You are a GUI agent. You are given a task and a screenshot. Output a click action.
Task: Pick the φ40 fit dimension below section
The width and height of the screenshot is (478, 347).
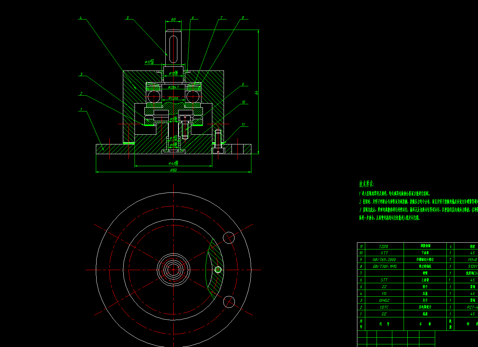pyautogui.click(x=174, y=163)
